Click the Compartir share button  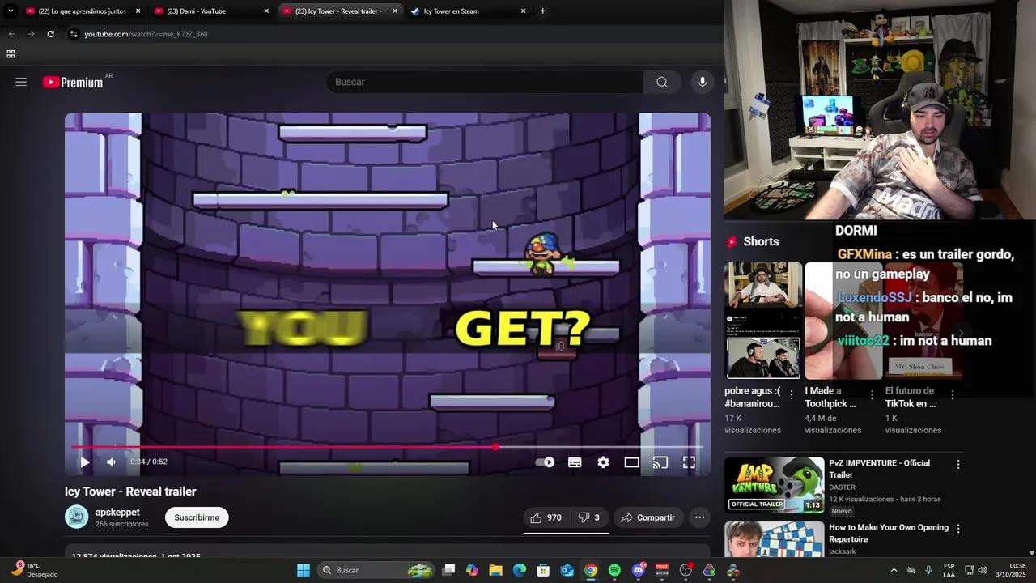tap(647, 517)
